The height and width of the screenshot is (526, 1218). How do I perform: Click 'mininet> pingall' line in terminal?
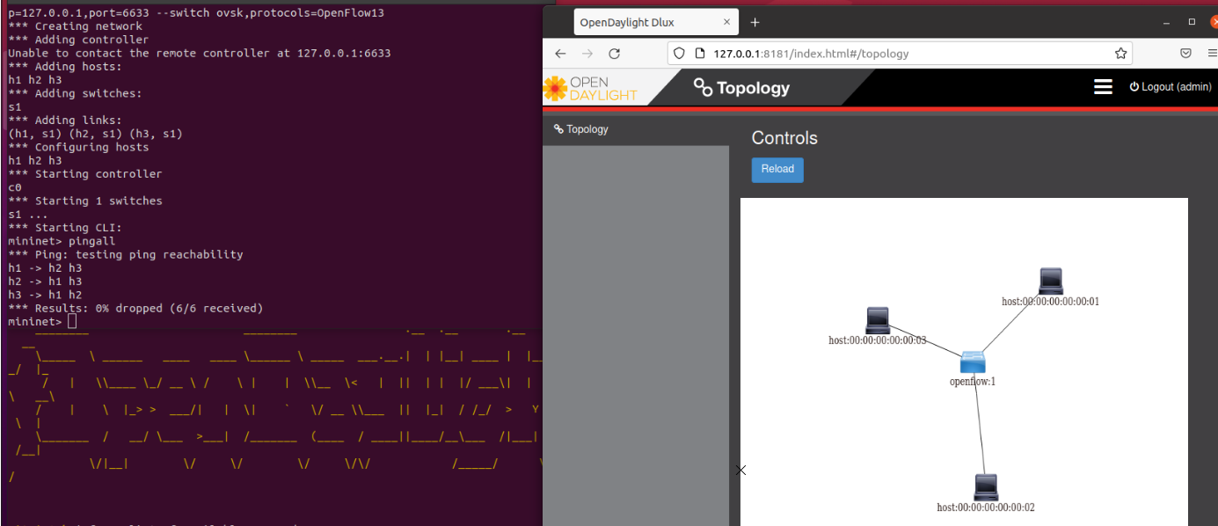(x=62, y=241)
